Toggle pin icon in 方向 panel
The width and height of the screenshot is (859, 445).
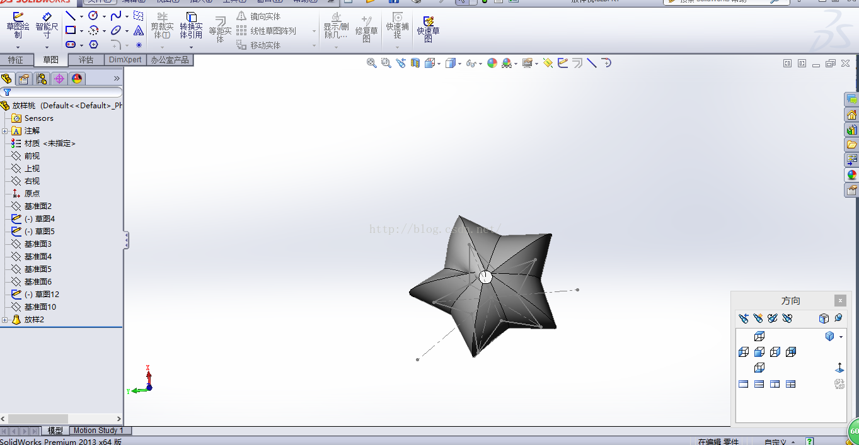[838, 318]
